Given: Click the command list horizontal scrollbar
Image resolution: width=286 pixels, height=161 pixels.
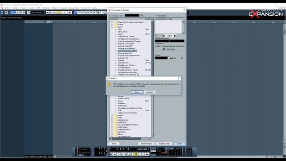Looking at the screenshot, I should (x=130, y=139).
